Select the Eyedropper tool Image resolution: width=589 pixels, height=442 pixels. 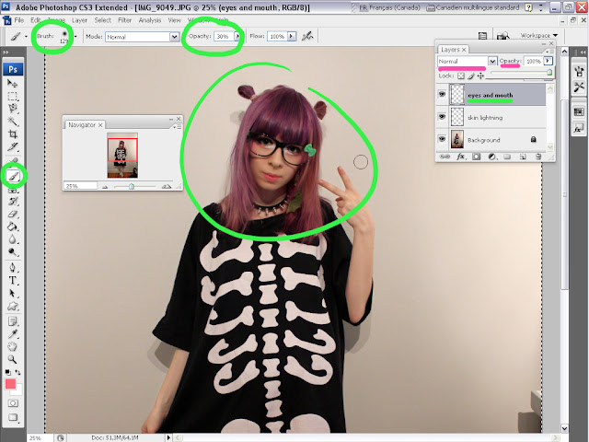(x=12, y=333)
